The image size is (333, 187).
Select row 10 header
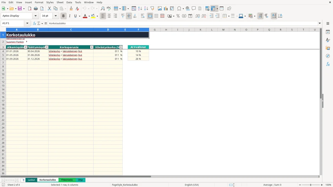(3, 74)
